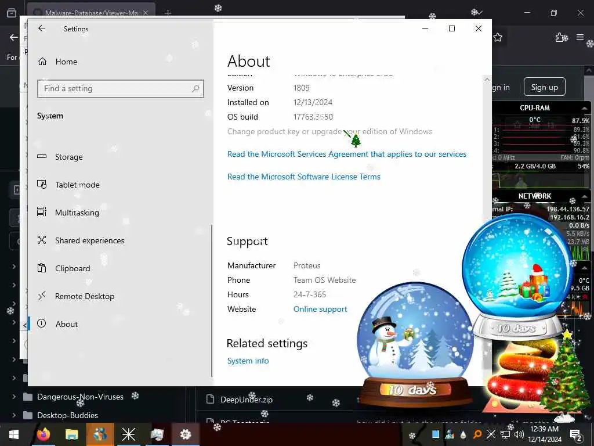Select the Phone value Team OS Website
The height and width of the screenshot is (446, 594).
[325, 280]
